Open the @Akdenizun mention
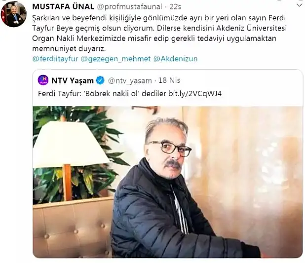This screenshot has width=305, height=263. 176,59
